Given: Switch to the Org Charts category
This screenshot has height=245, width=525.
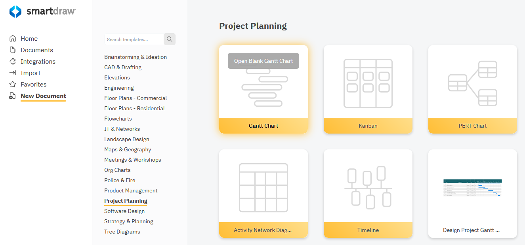Looking at the screenshot, I should (x=117, y=170).
